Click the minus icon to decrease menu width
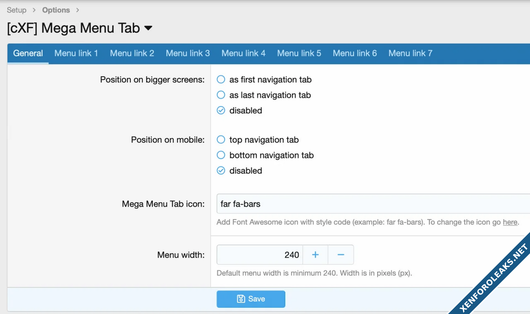The image size is (530, 314). 341,255
